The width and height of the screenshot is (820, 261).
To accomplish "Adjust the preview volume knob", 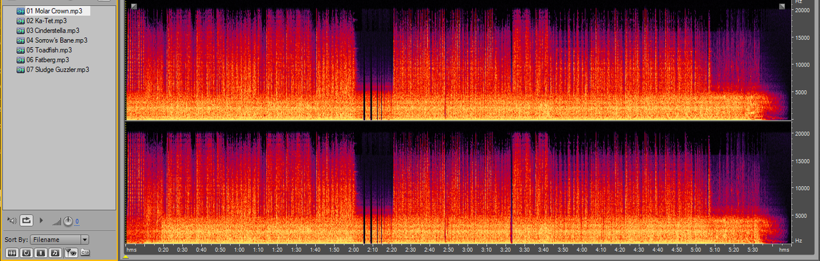I will tap(68, 221).
